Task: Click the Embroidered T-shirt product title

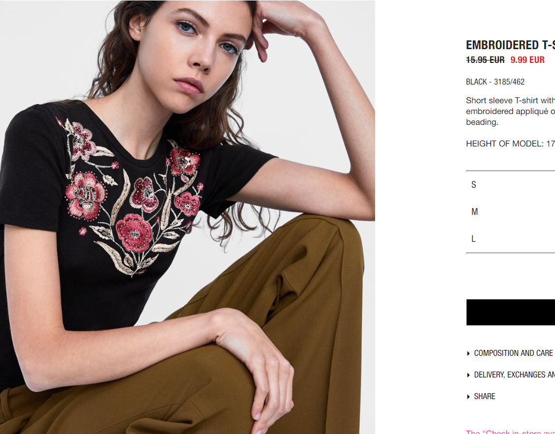Action: coord(510,45)
